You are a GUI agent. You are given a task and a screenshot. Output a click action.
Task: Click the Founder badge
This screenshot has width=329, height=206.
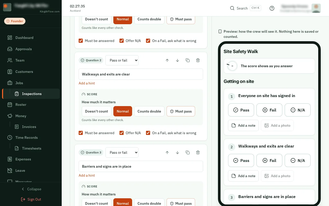click(15, 21)
